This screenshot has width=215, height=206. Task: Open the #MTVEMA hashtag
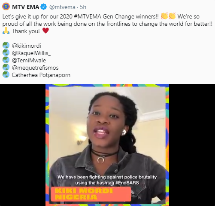click(x=88, y=16)
